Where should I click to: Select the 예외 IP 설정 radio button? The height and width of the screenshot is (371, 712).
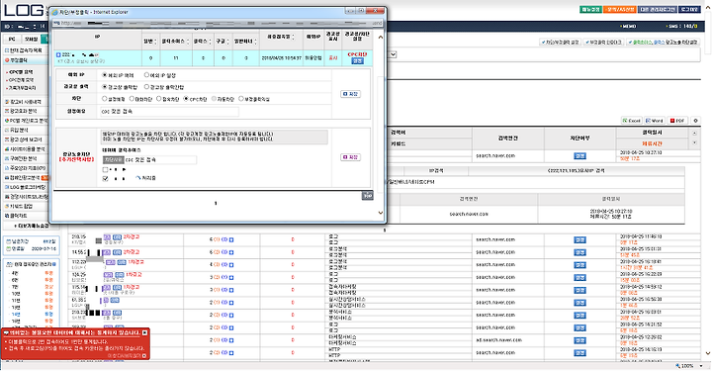click(x=146, y=75)
